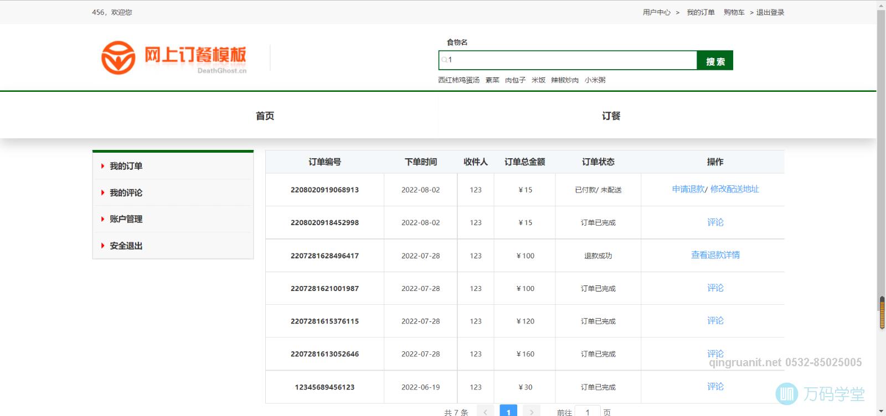Click hot keyword 肉包子

[x=515, y=80]
